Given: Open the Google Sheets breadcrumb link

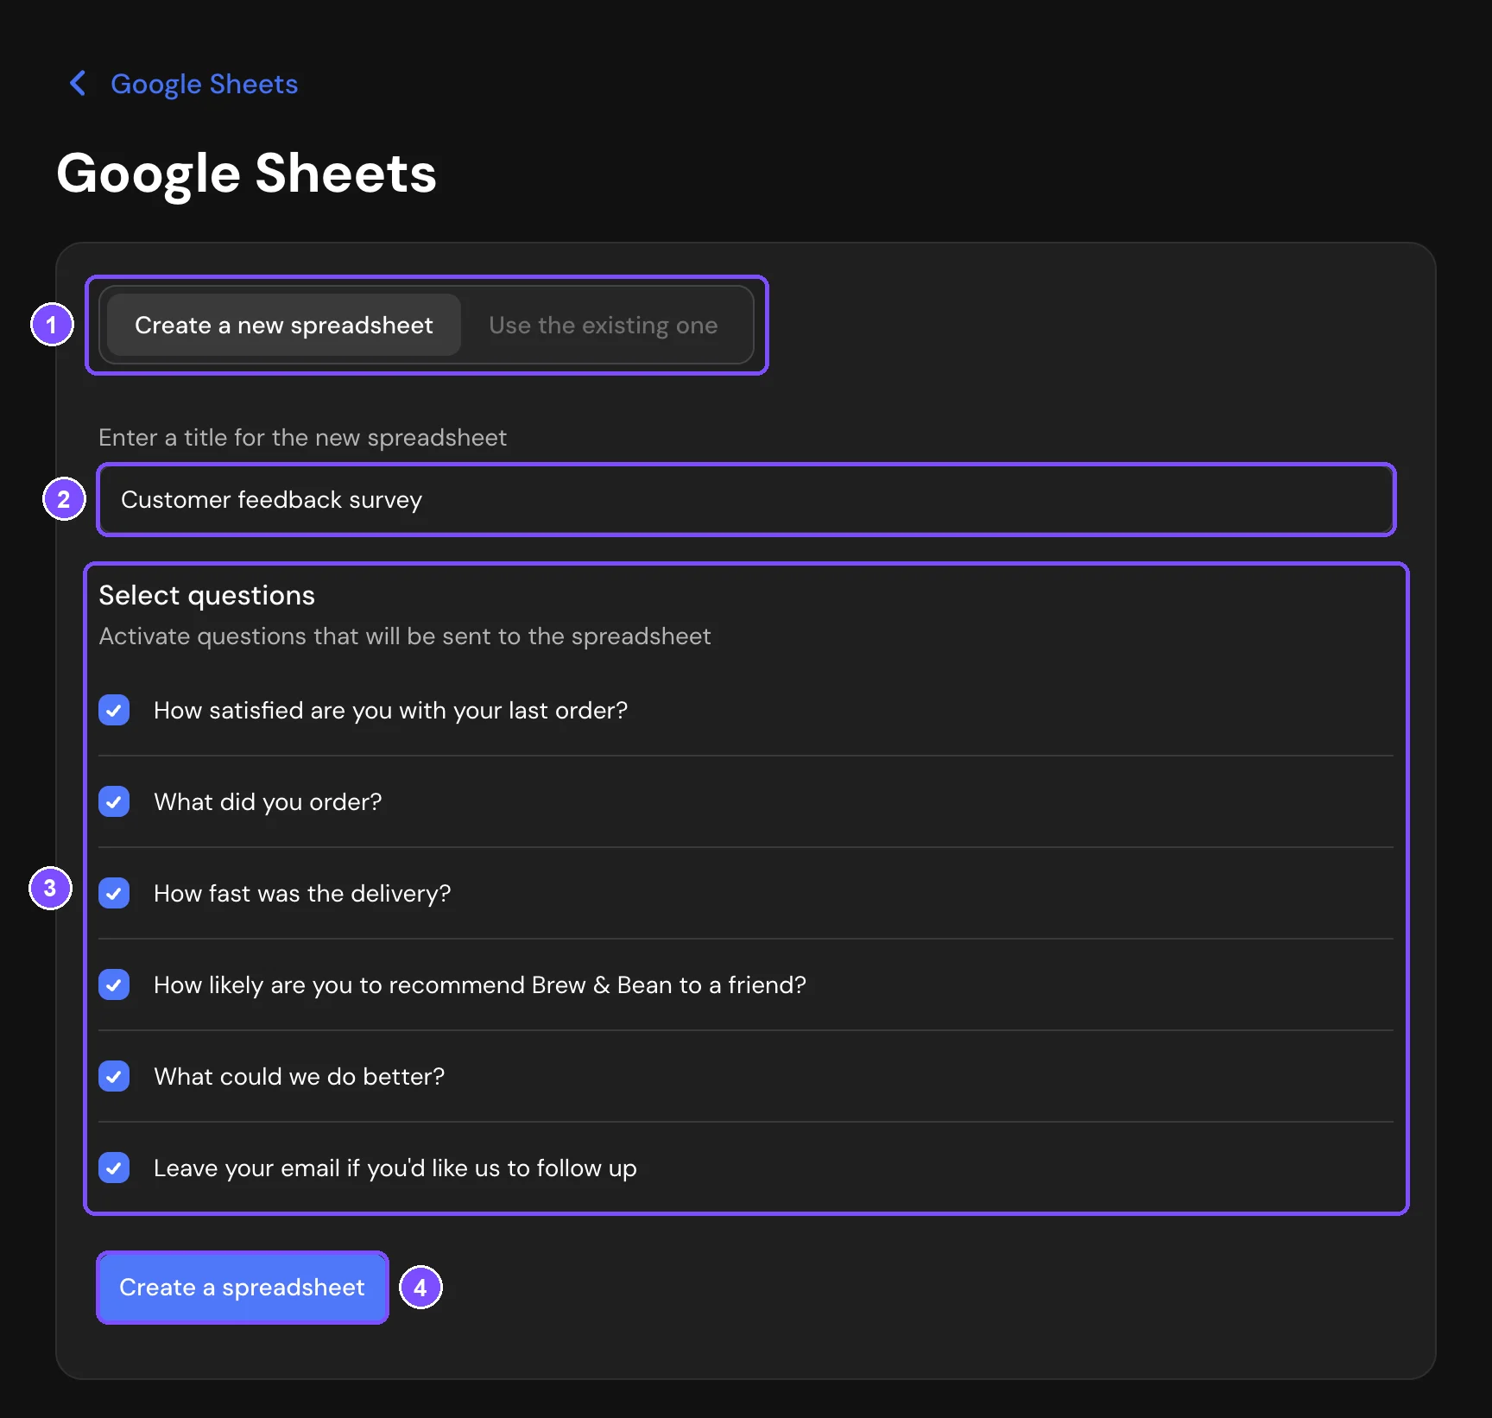Looking at the screenshot, I should 204,84.
